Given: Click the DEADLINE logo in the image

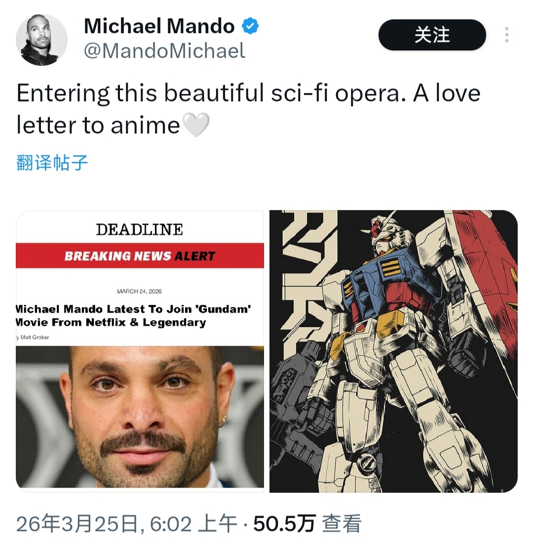Looking at the screenshot, I should pos(139,229).
